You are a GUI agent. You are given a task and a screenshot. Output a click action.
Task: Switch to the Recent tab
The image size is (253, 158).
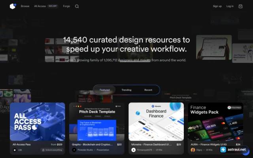point(148,90)
